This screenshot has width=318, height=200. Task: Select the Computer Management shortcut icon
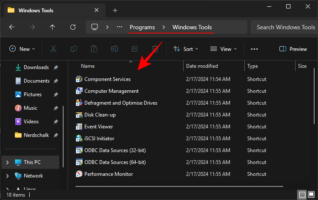point(79,91)
